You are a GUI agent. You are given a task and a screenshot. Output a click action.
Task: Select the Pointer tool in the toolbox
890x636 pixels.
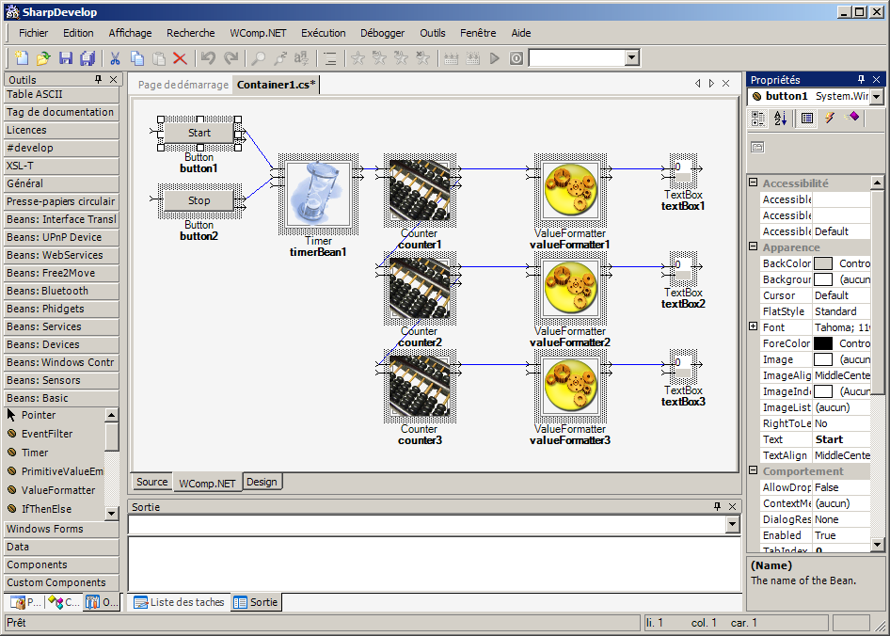point(39,415)
